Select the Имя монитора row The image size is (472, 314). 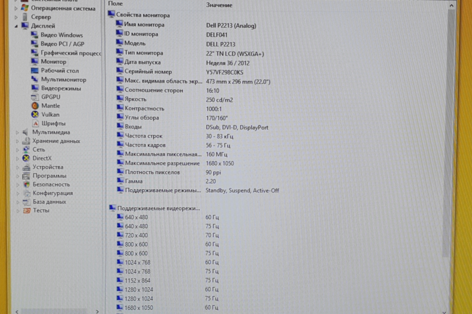click(186, 25)
